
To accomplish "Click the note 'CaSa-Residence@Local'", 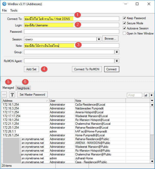I will point(90,105).
